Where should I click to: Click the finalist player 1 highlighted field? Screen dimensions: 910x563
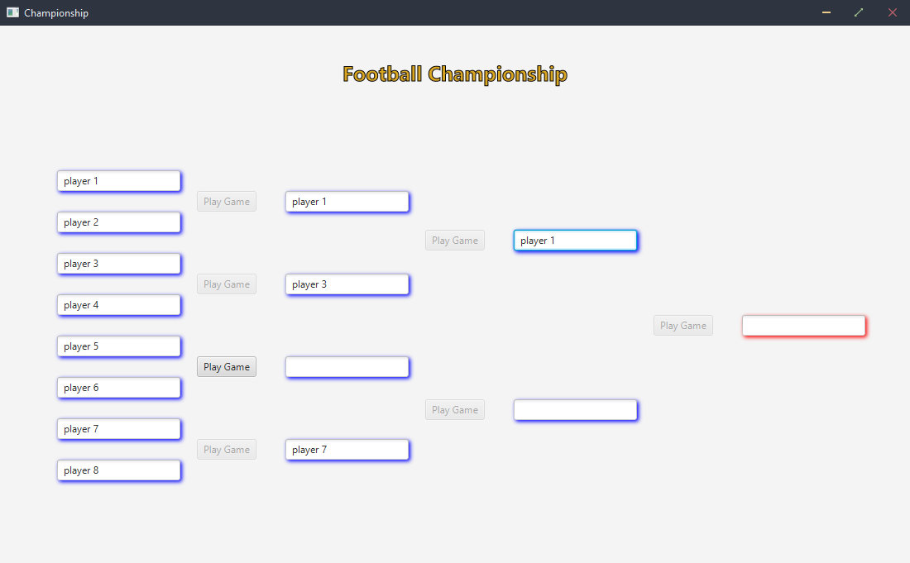click(575, 241)
